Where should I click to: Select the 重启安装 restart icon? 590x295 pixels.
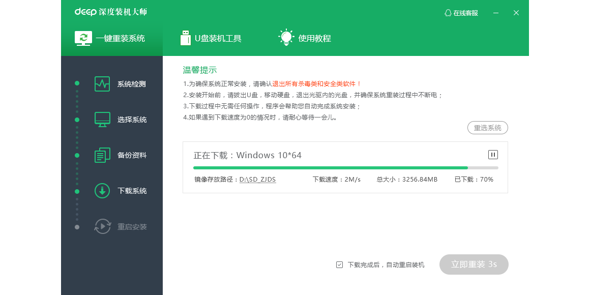pos(102,226)
